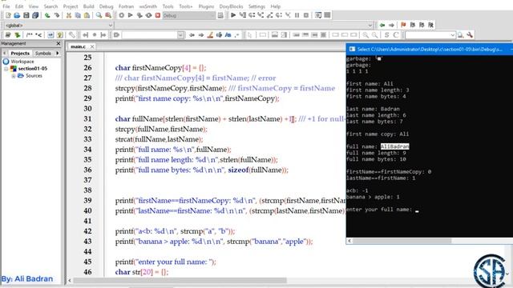Open the Debug build target dropdown
Image resolution: width=513 pixels, height=288 pixels.
pos(189,15)
